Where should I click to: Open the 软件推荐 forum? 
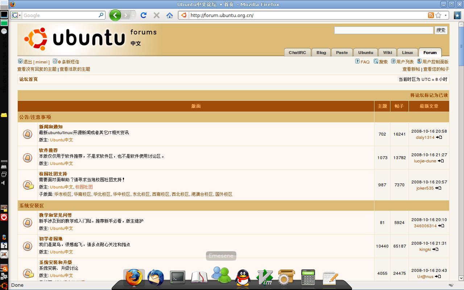[x=49, y=150]
